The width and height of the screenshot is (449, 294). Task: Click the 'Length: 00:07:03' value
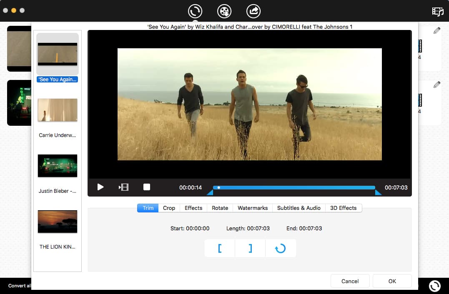248,228
